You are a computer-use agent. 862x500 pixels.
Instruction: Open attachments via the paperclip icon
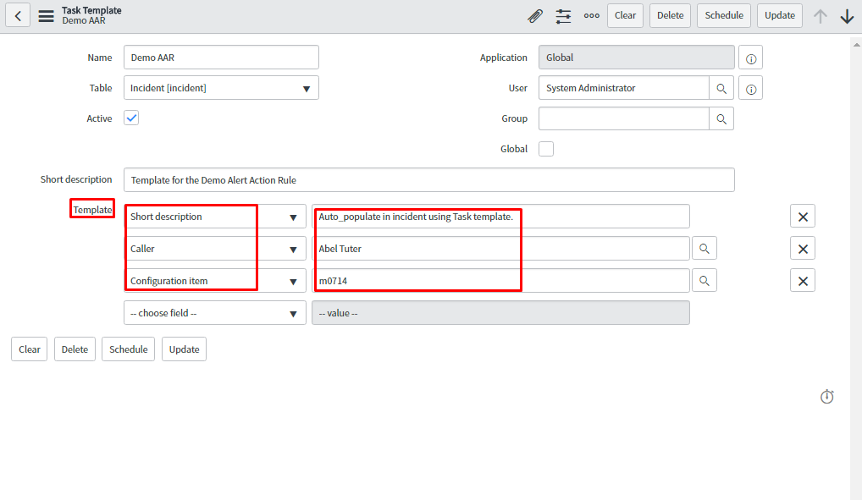(535, 16)
